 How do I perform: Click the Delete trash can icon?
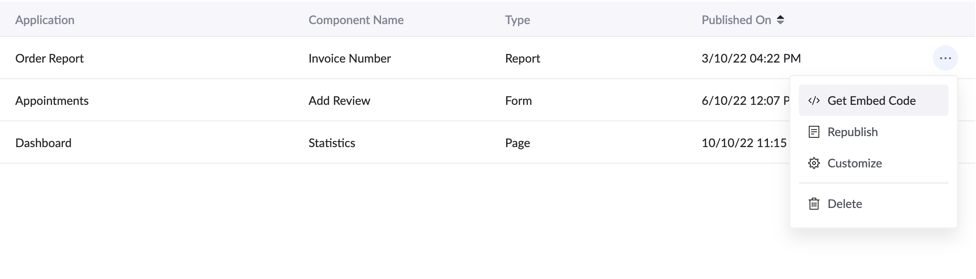pos(814,204)
